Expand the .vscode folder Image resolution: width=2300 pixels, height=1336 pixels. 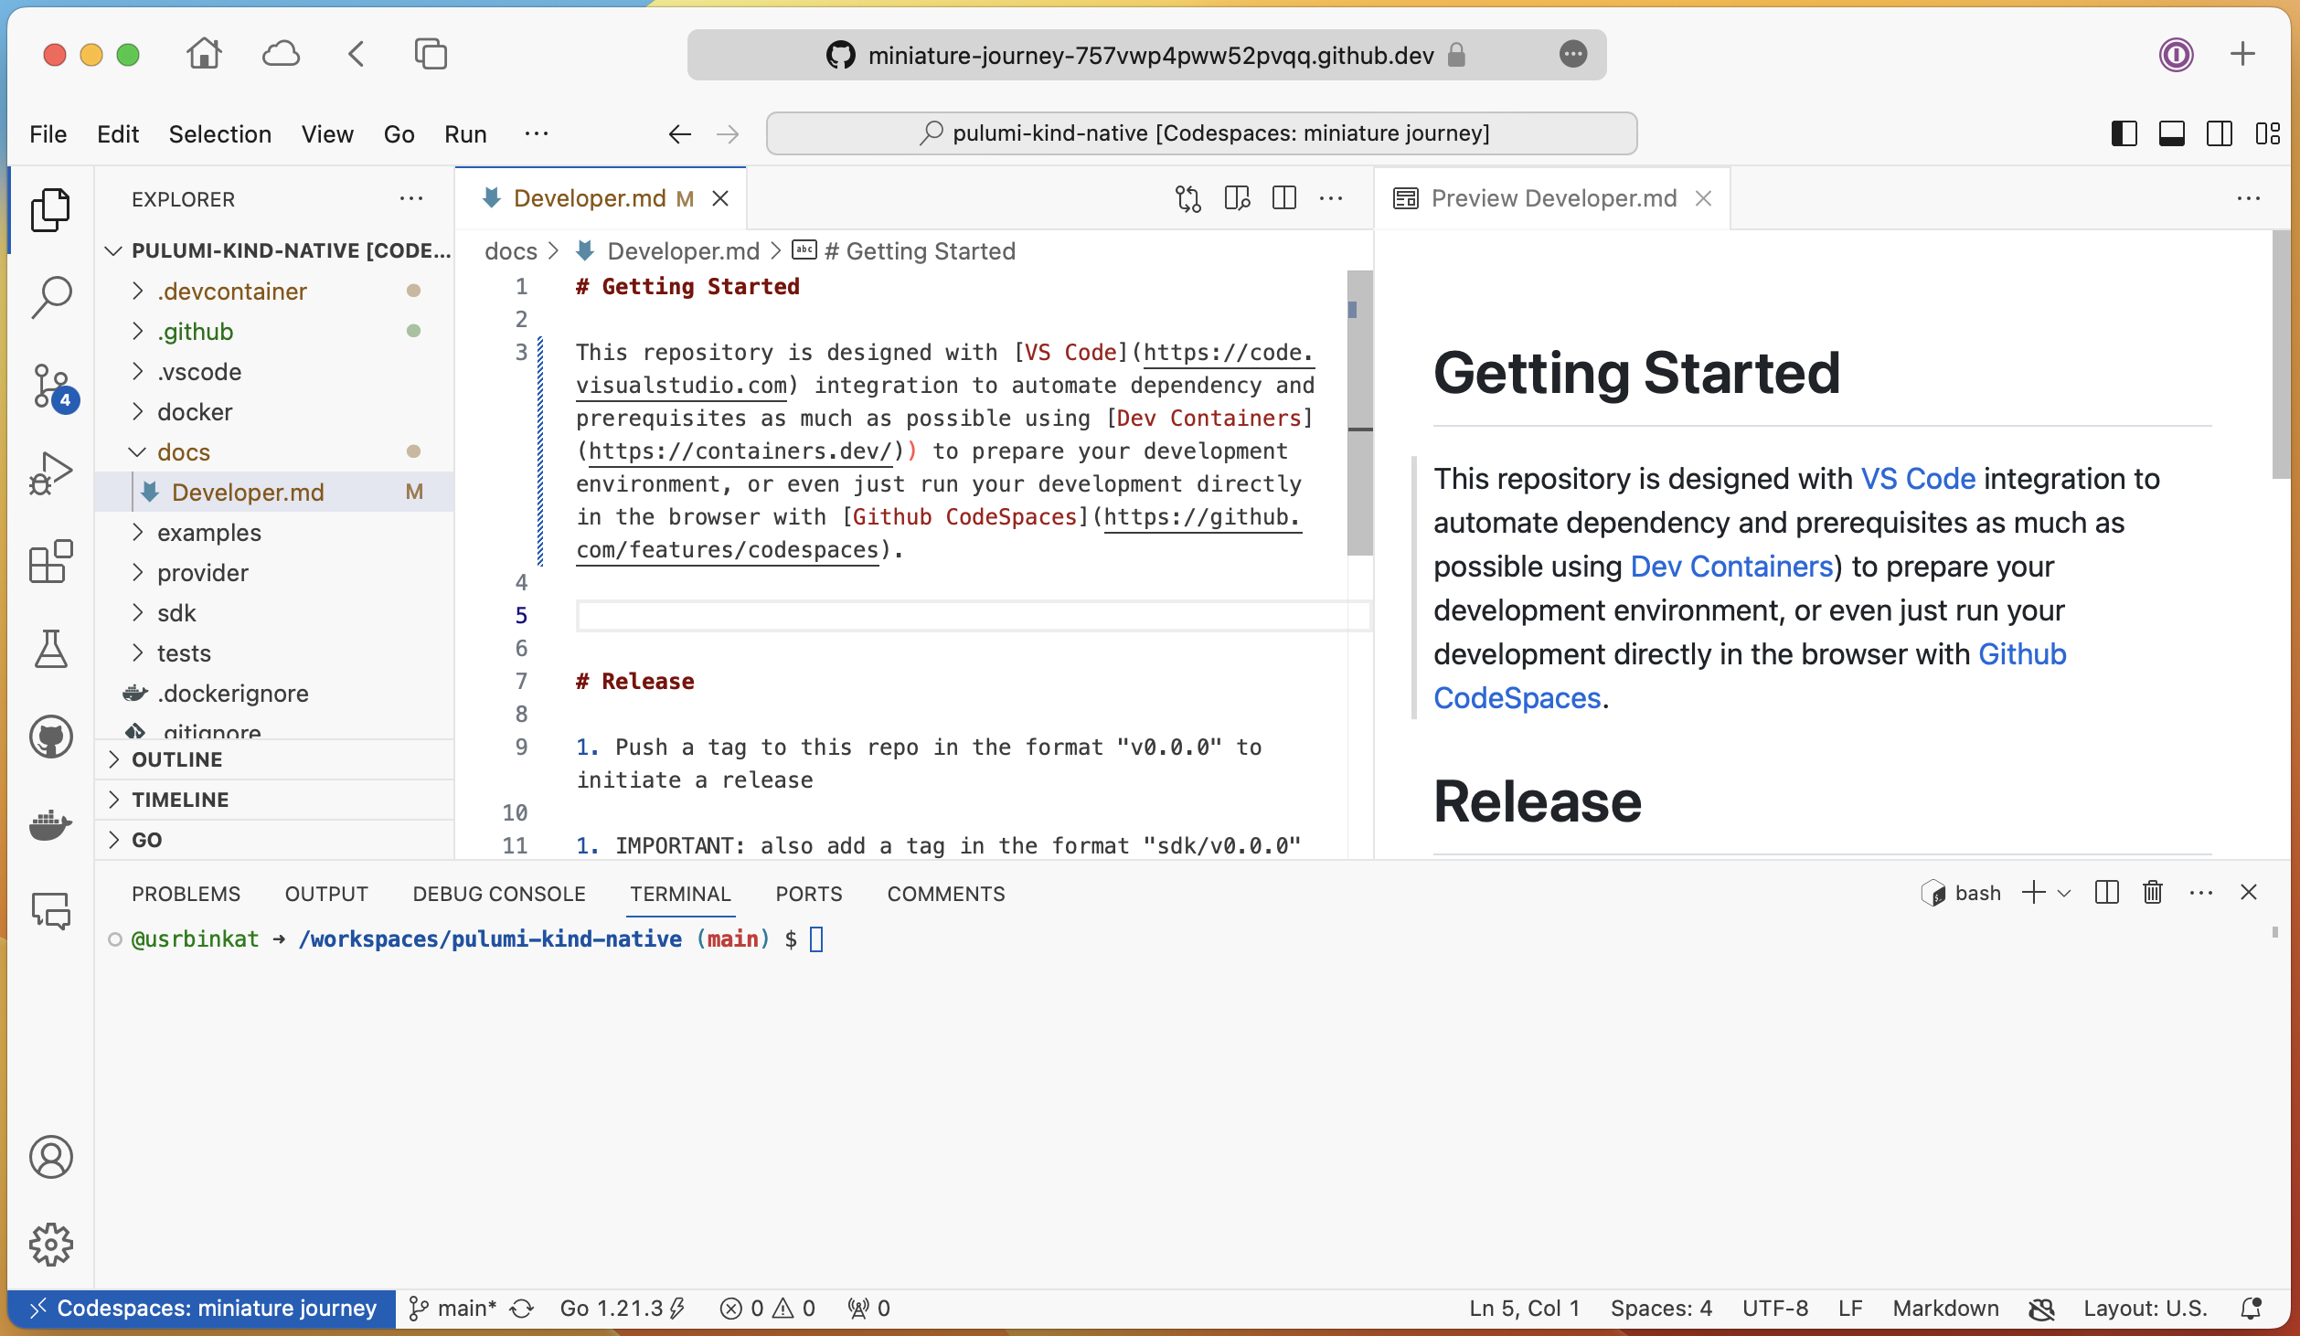pos(274,372)
